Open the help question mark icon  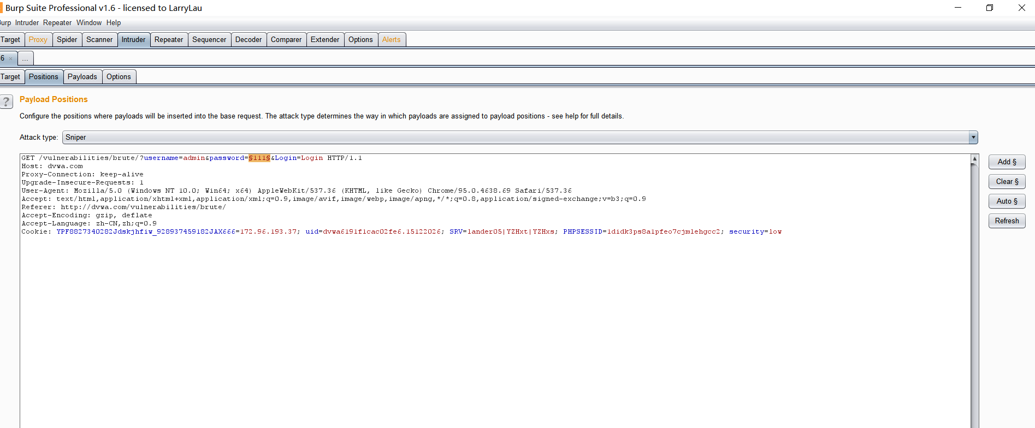tap(6, 102)
